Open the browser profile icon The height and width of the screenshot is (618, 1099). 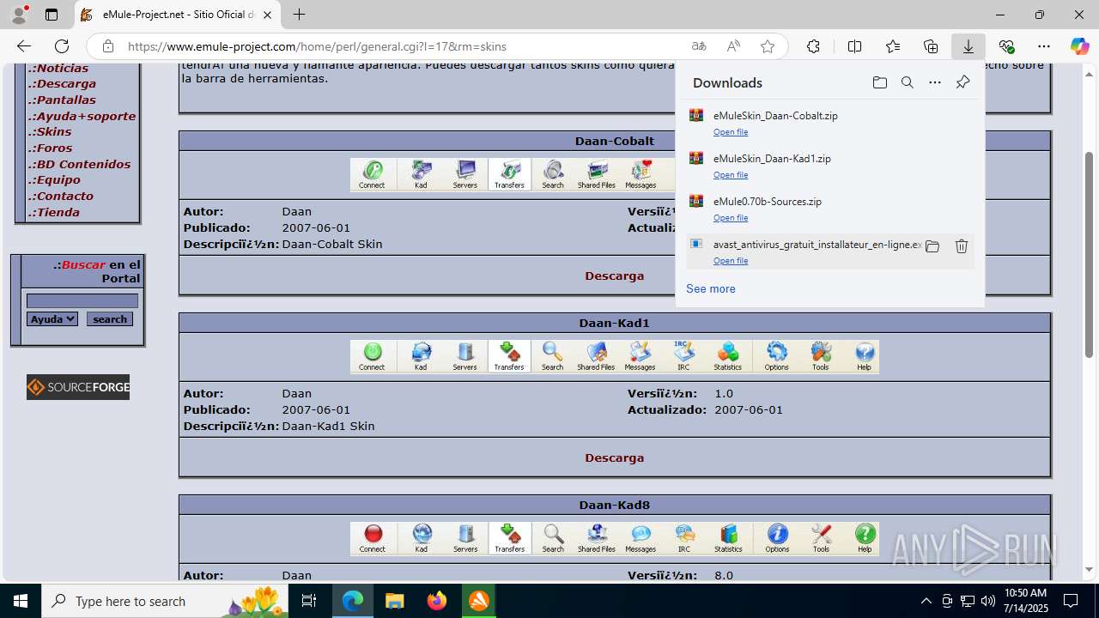19,15
